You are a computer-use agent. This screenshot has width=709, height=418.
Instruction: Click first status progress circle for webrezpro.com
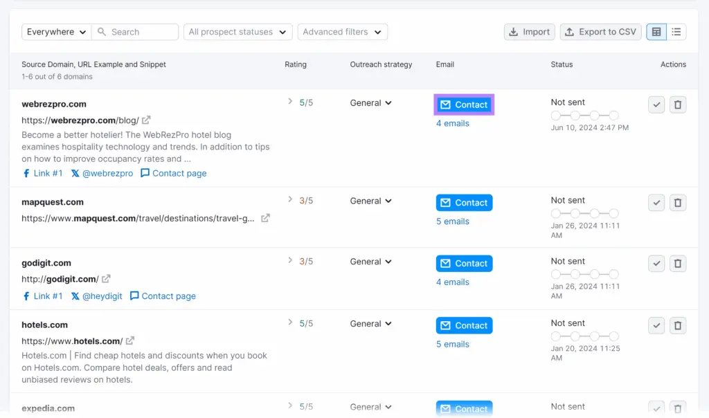(556, 116)
